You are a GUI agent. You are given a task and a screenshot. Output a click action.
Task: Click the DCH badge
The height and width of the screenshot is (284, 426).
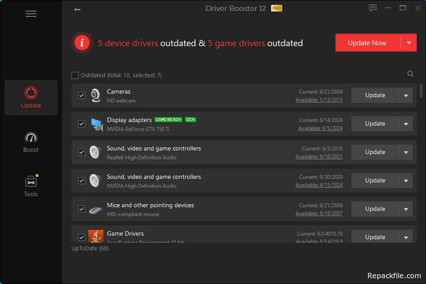[190, 119]
